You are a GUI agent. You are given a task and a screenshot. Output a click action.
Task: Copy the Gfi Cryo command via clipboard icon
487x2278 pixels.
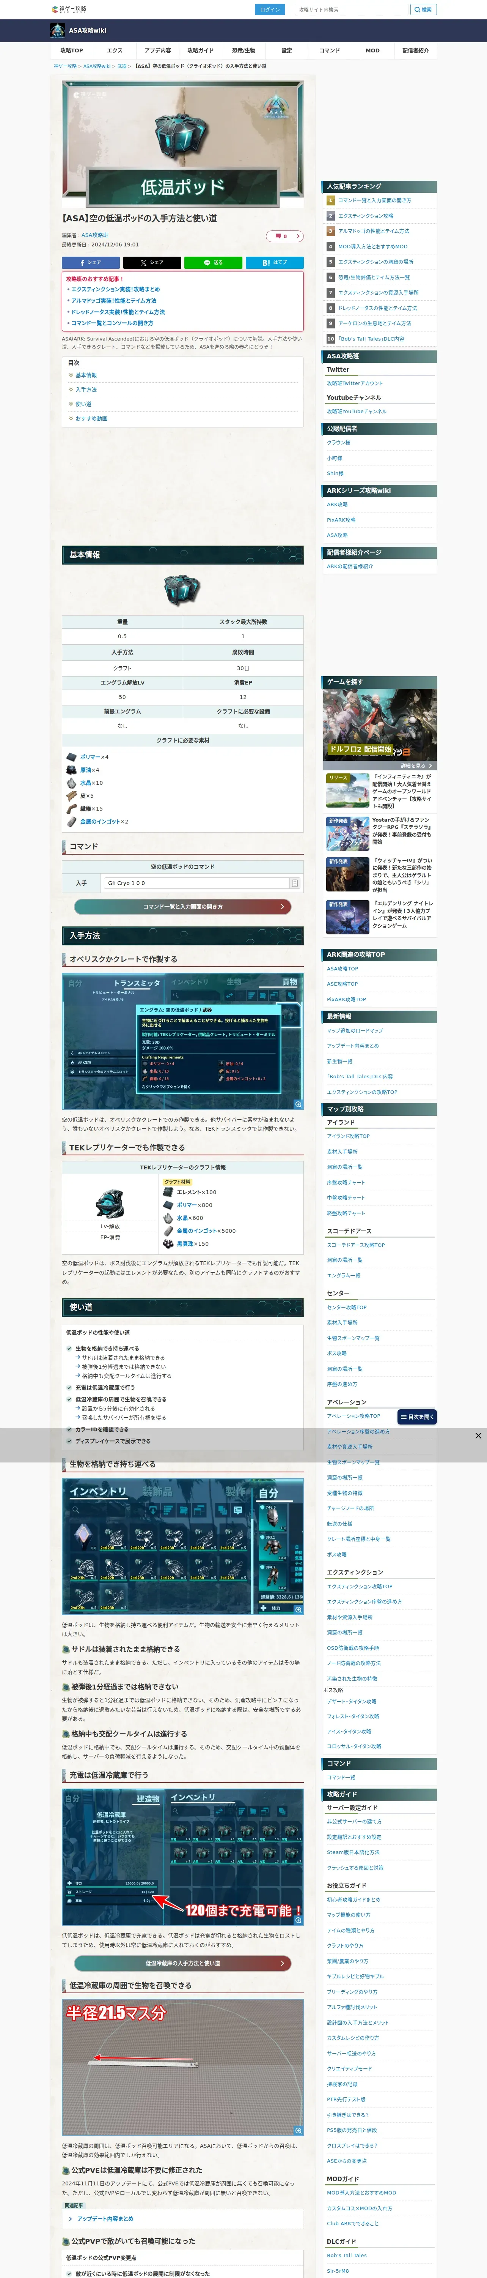[295, 883]
